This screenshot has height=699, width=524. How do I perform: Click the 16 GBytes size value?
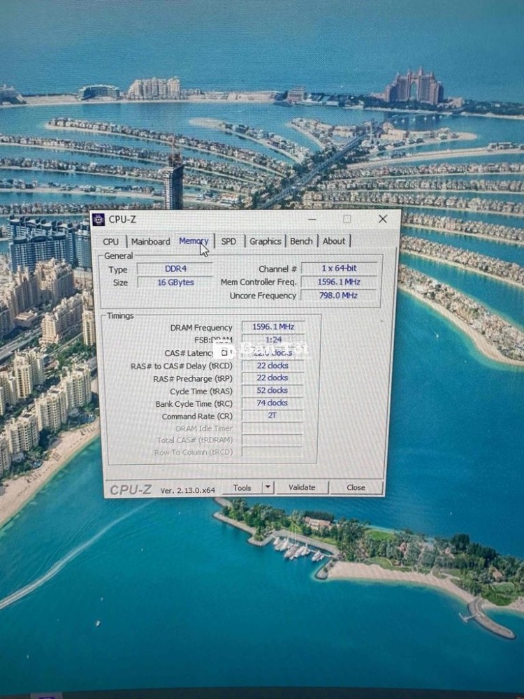coord(175,282)
